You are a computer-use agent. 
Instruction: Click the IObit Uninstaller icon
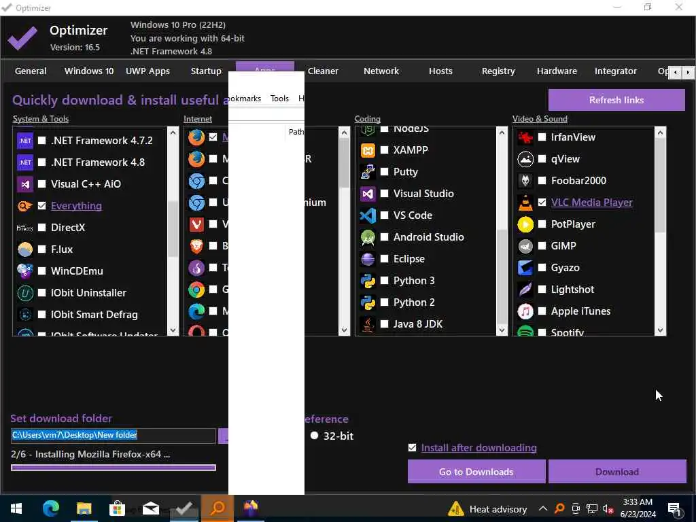point(25,293)
